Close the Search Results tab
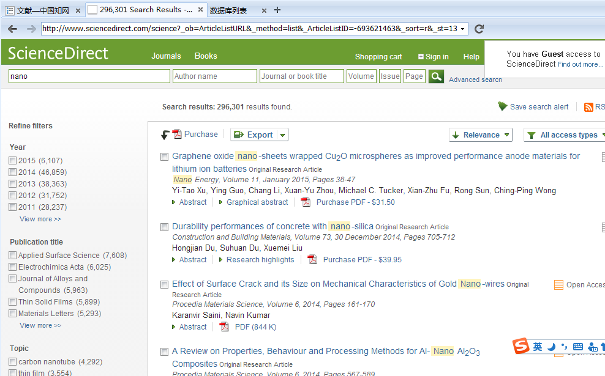Screen dimensions: 605x376 pos(201,10)
